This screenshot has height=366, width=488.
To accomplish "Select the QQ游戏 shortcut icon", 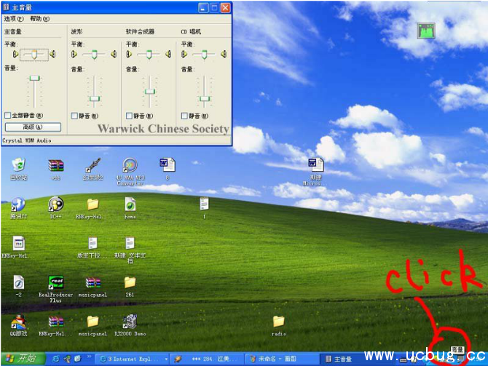I will 18,325.
